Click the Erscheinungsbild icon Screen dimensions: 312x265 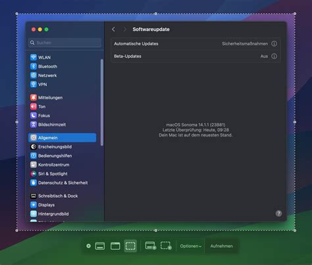(x=34, y=147)
